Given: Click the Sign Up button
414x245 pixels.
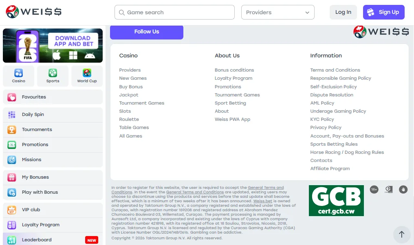Looking at the screenshot, I should (383, 12).
